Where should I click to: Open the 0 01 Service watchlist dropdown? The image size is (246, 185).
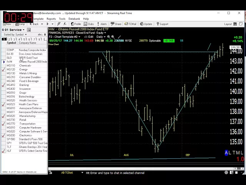tap(13, 30)
